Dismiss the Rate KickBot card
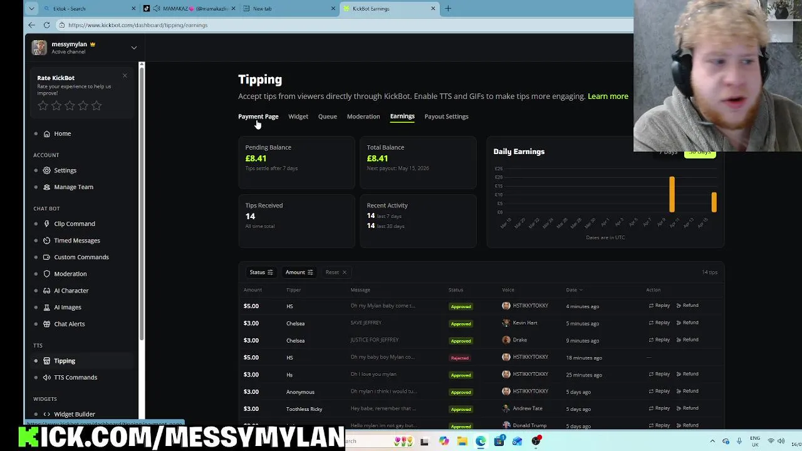The image size is (802, 451). tap(125, 76)
